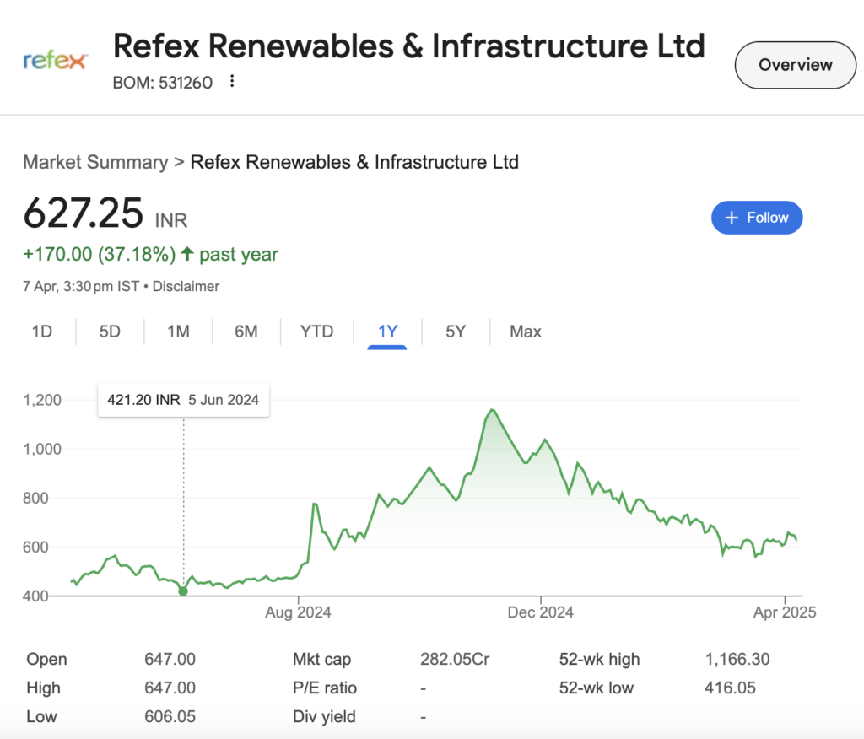Switch chart to 5D range
The image size is (864, 739).
tap(110, 332)
